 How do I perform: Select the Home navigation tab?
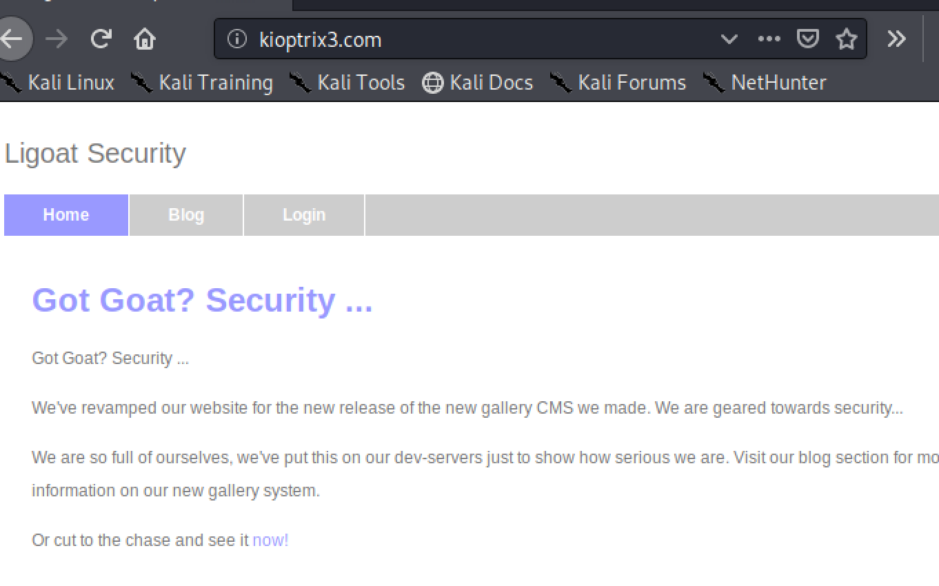tap(66, 215)
